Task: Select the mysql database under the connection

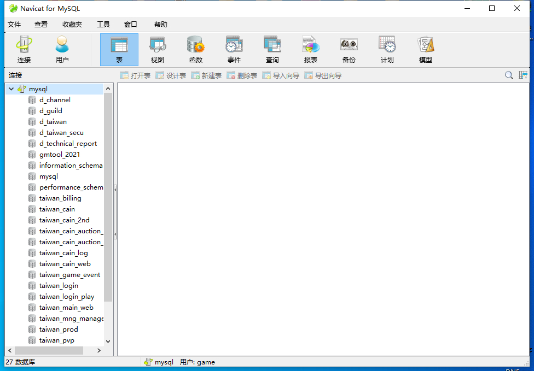Action: (48, 176)
